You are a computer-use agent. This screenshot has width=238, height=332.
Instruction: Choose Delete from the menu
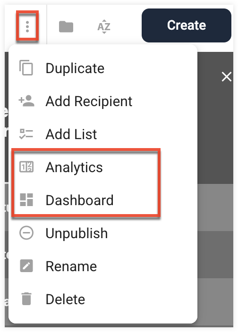click(103, 299)
